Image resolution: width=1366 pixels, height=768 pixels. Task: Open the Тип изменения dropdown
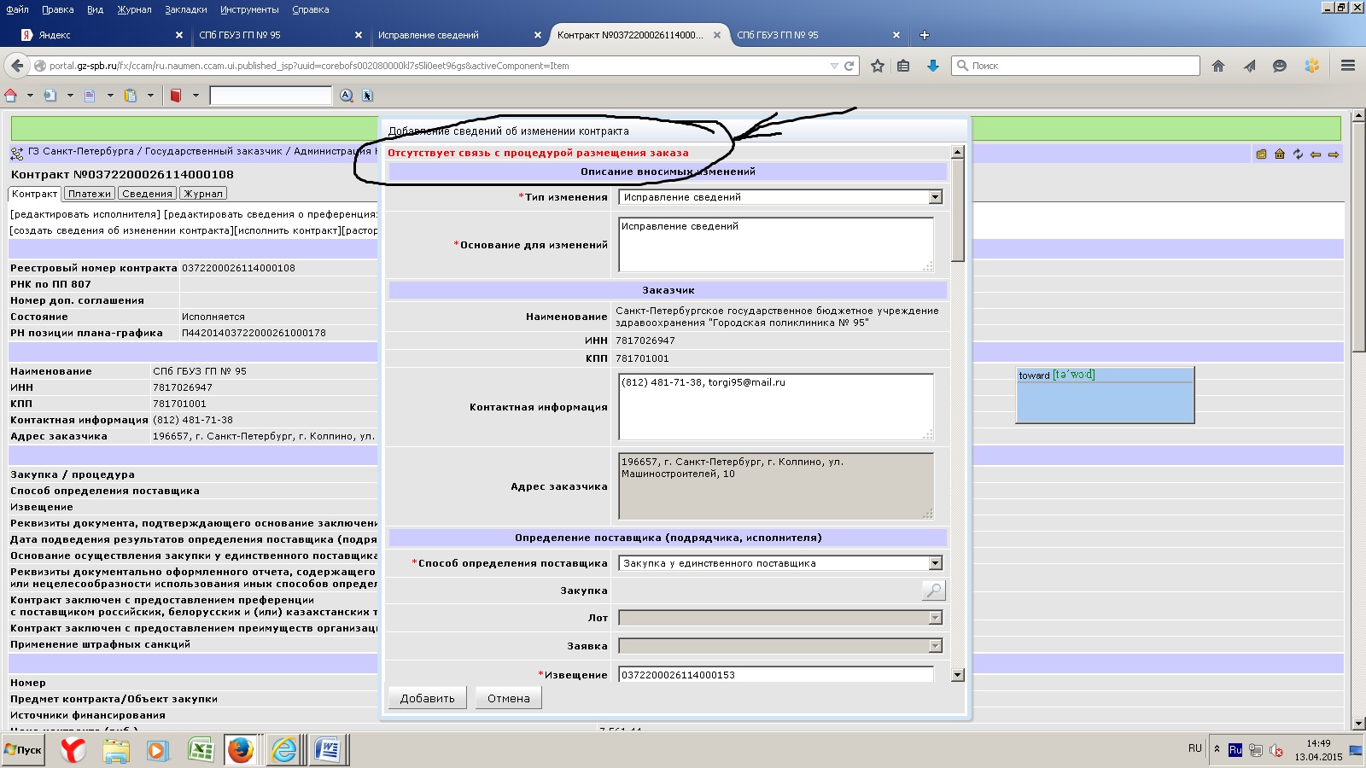[935, 197]
